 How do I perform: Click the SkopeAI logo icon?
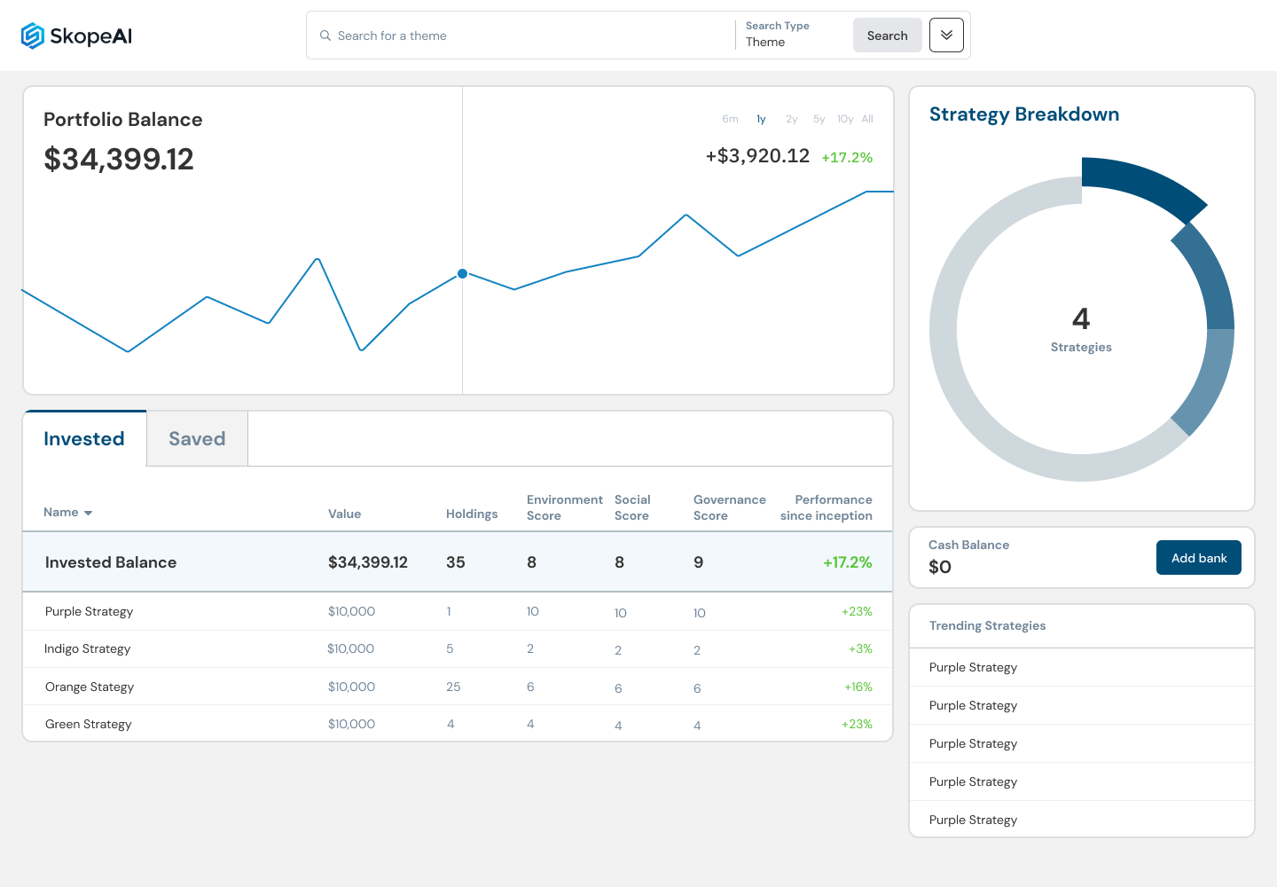(33, 35)
